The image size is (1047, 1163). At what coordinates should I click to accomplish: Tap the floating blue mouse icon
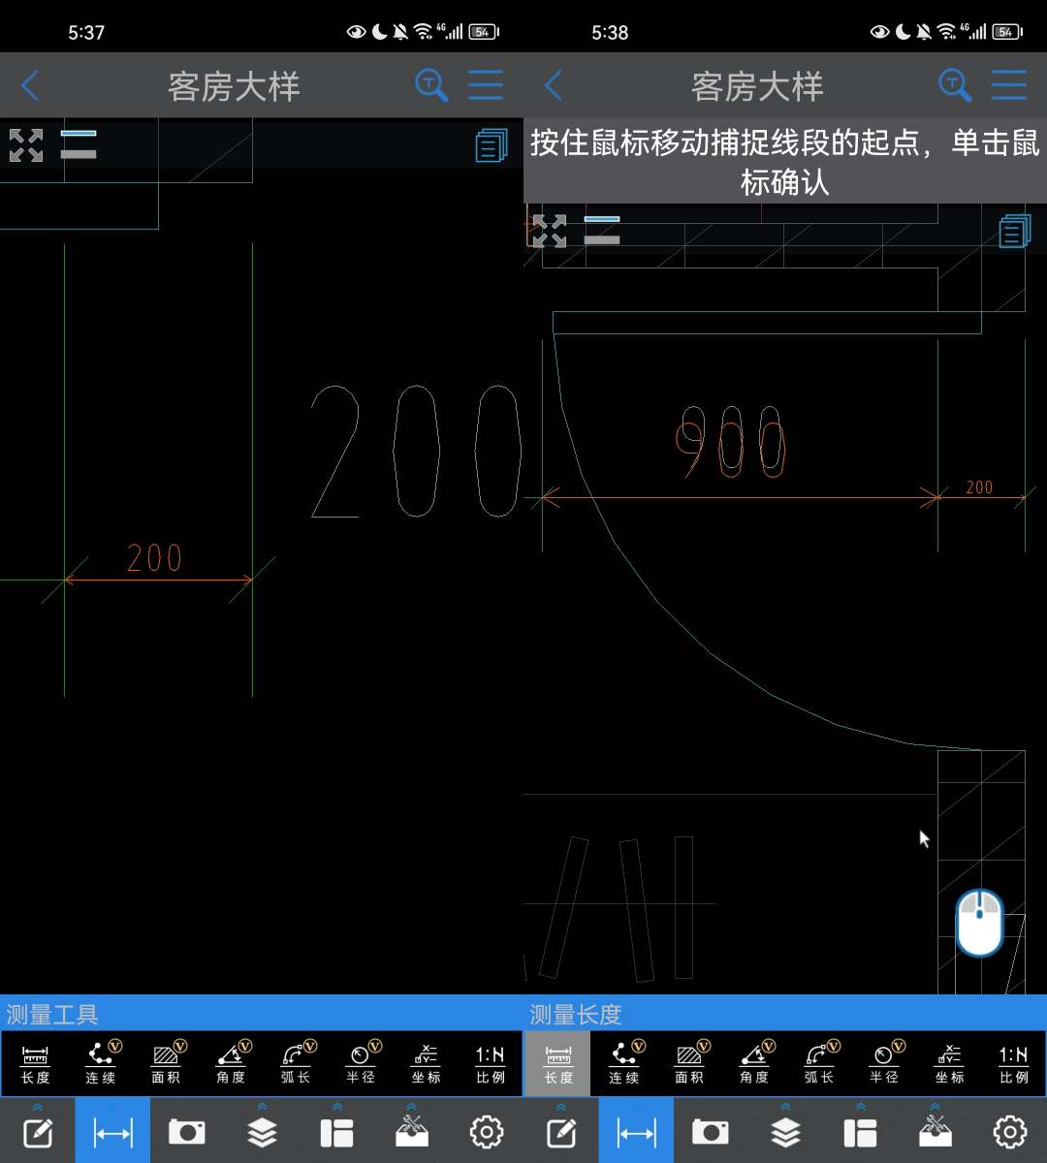(979, 923)
